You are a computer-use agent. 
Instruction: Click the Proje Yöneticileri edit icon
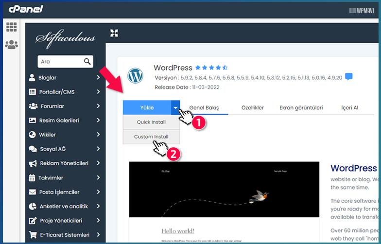tap(33, 221)
